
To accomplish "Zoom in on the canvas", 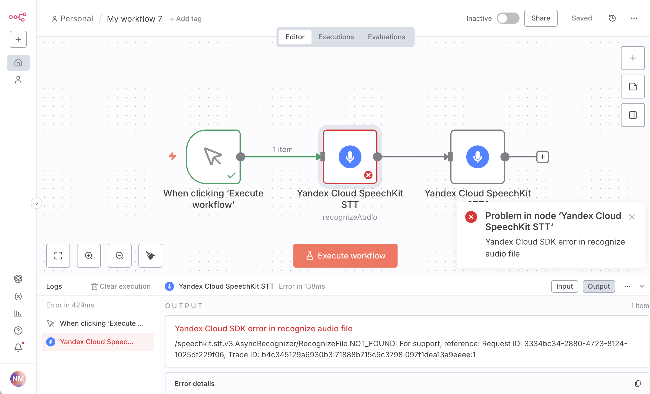I will [89, 255].
